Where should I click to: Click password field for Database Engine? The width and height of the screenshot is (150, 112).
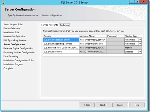click(115, 40)
